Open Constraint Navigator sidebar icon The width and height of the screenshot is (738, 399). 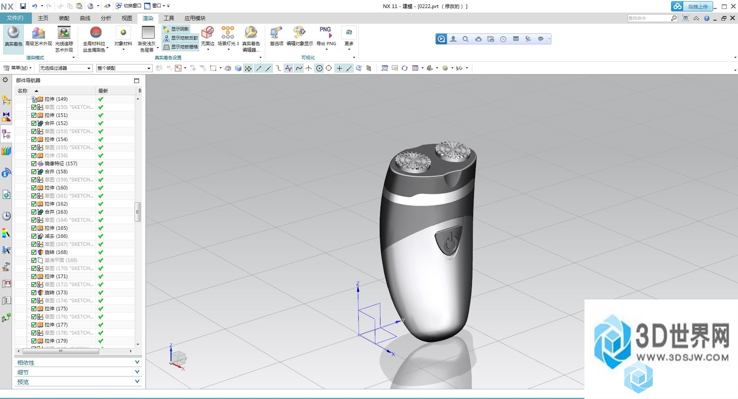6,117
